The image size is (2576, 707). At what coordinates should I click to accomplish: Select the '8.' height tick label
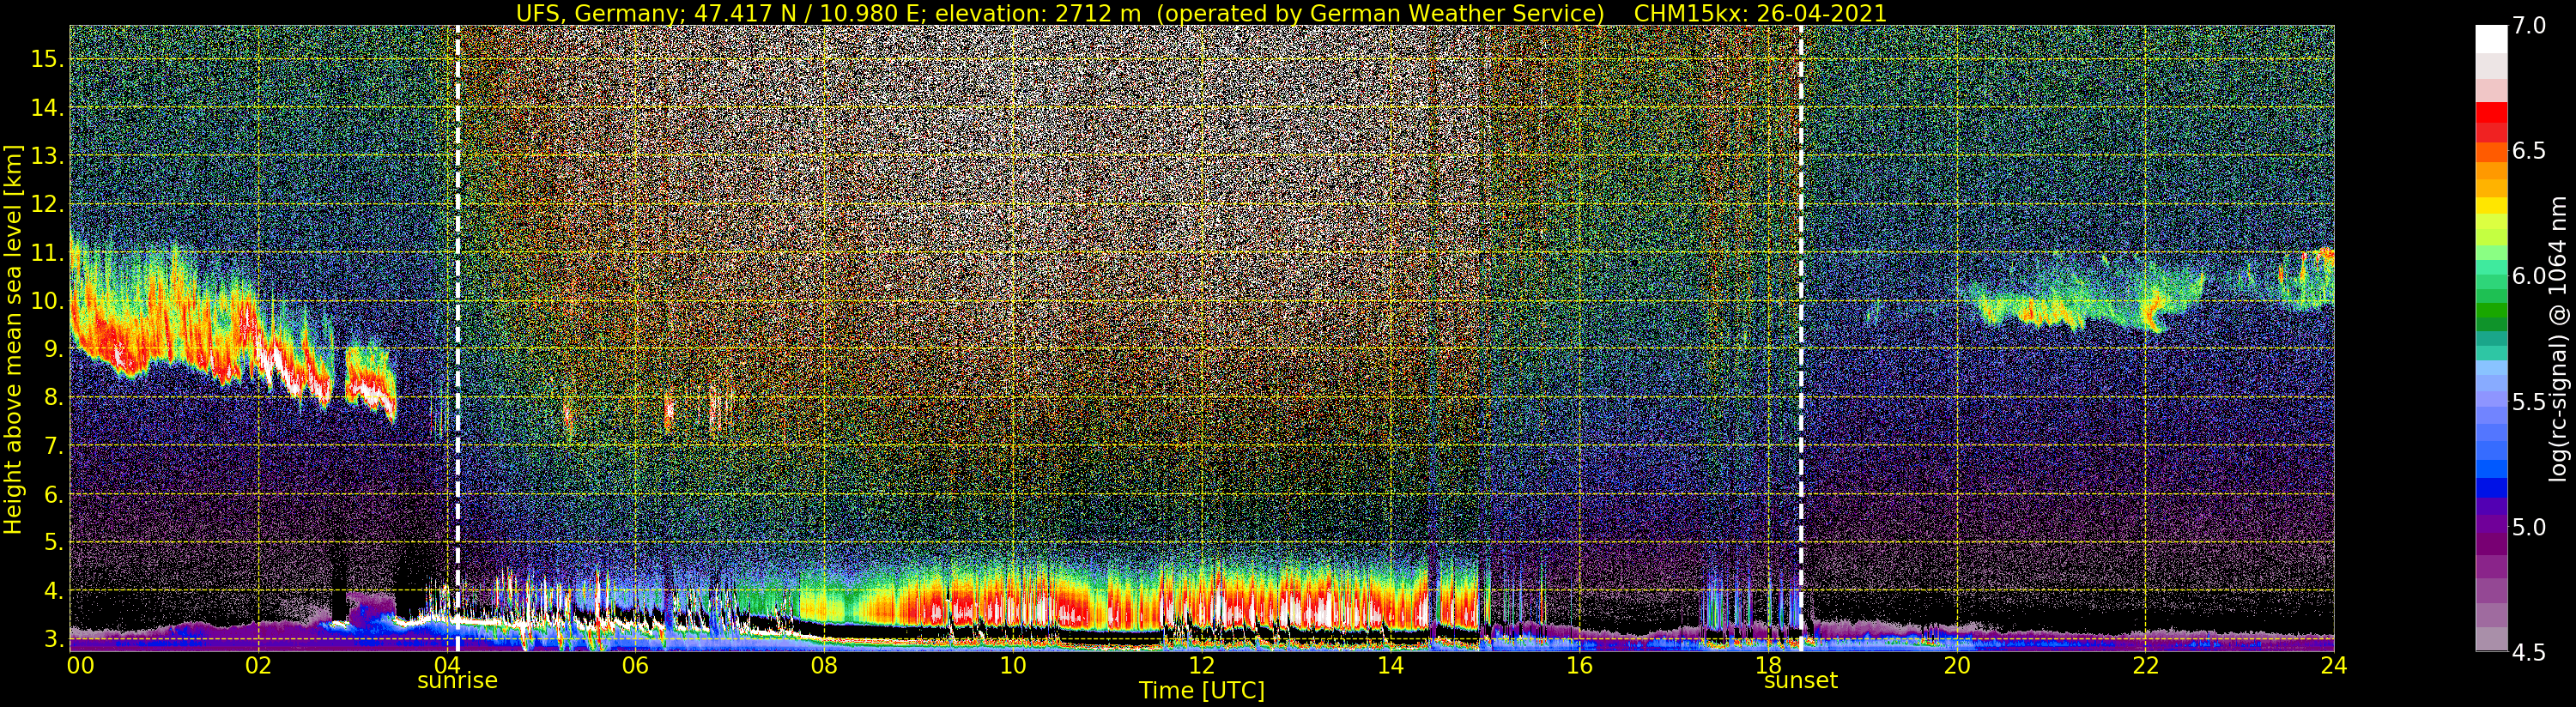click(x=52, y=397)
